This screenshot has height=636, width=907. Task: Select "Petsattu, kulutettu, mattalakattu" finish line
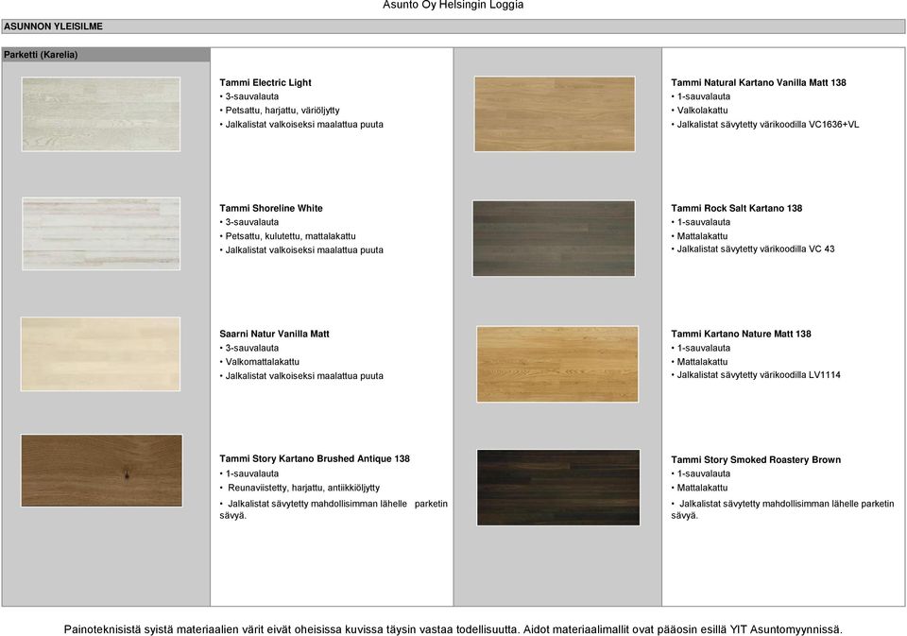[287, 236]
